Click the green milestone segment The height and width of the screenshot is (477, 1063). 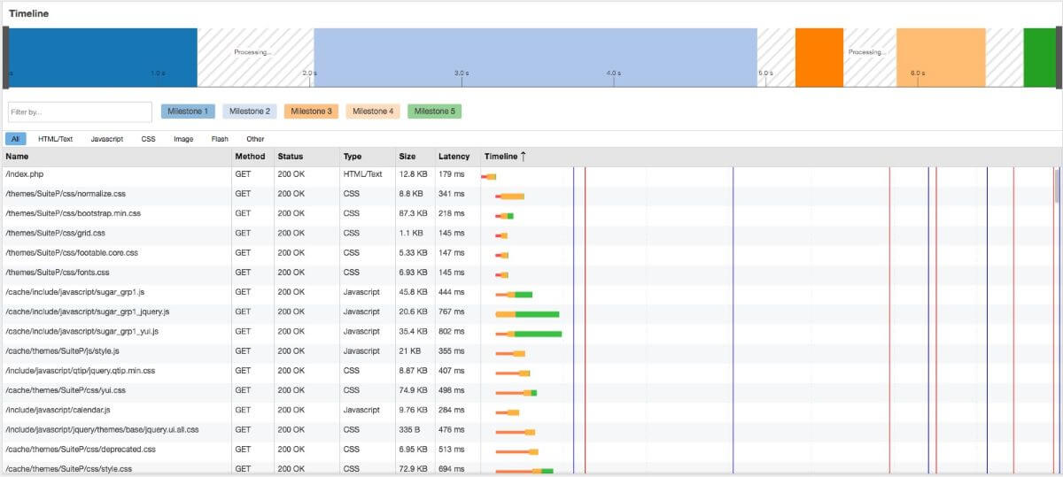tap(1039, 58)
